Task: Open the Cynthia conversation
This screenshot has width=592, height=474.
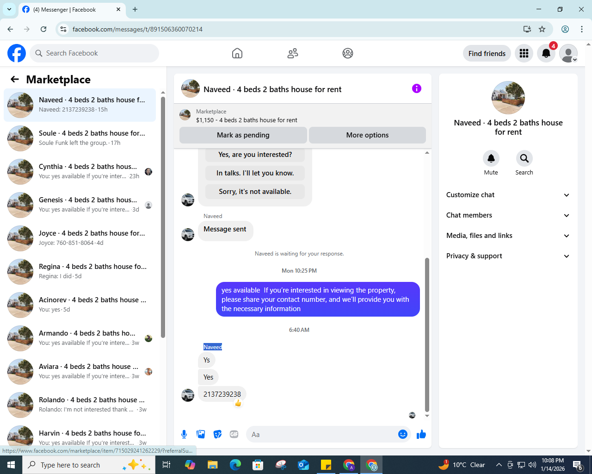Action: pos(80,172)
